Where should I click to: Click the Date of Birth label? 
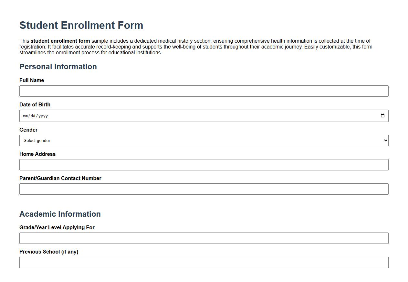[35, 104]
